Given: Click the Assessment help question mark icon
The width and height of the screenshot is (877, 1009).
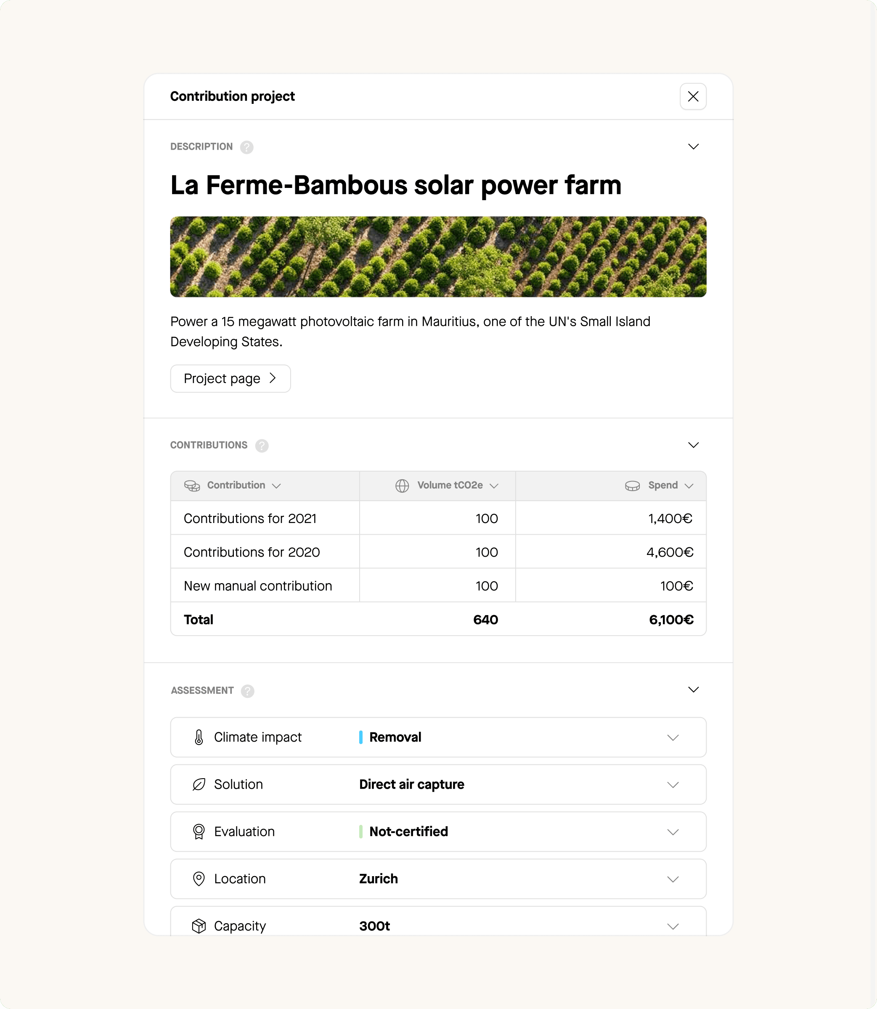Looking at the screenshot, I should tap(248, 691).
